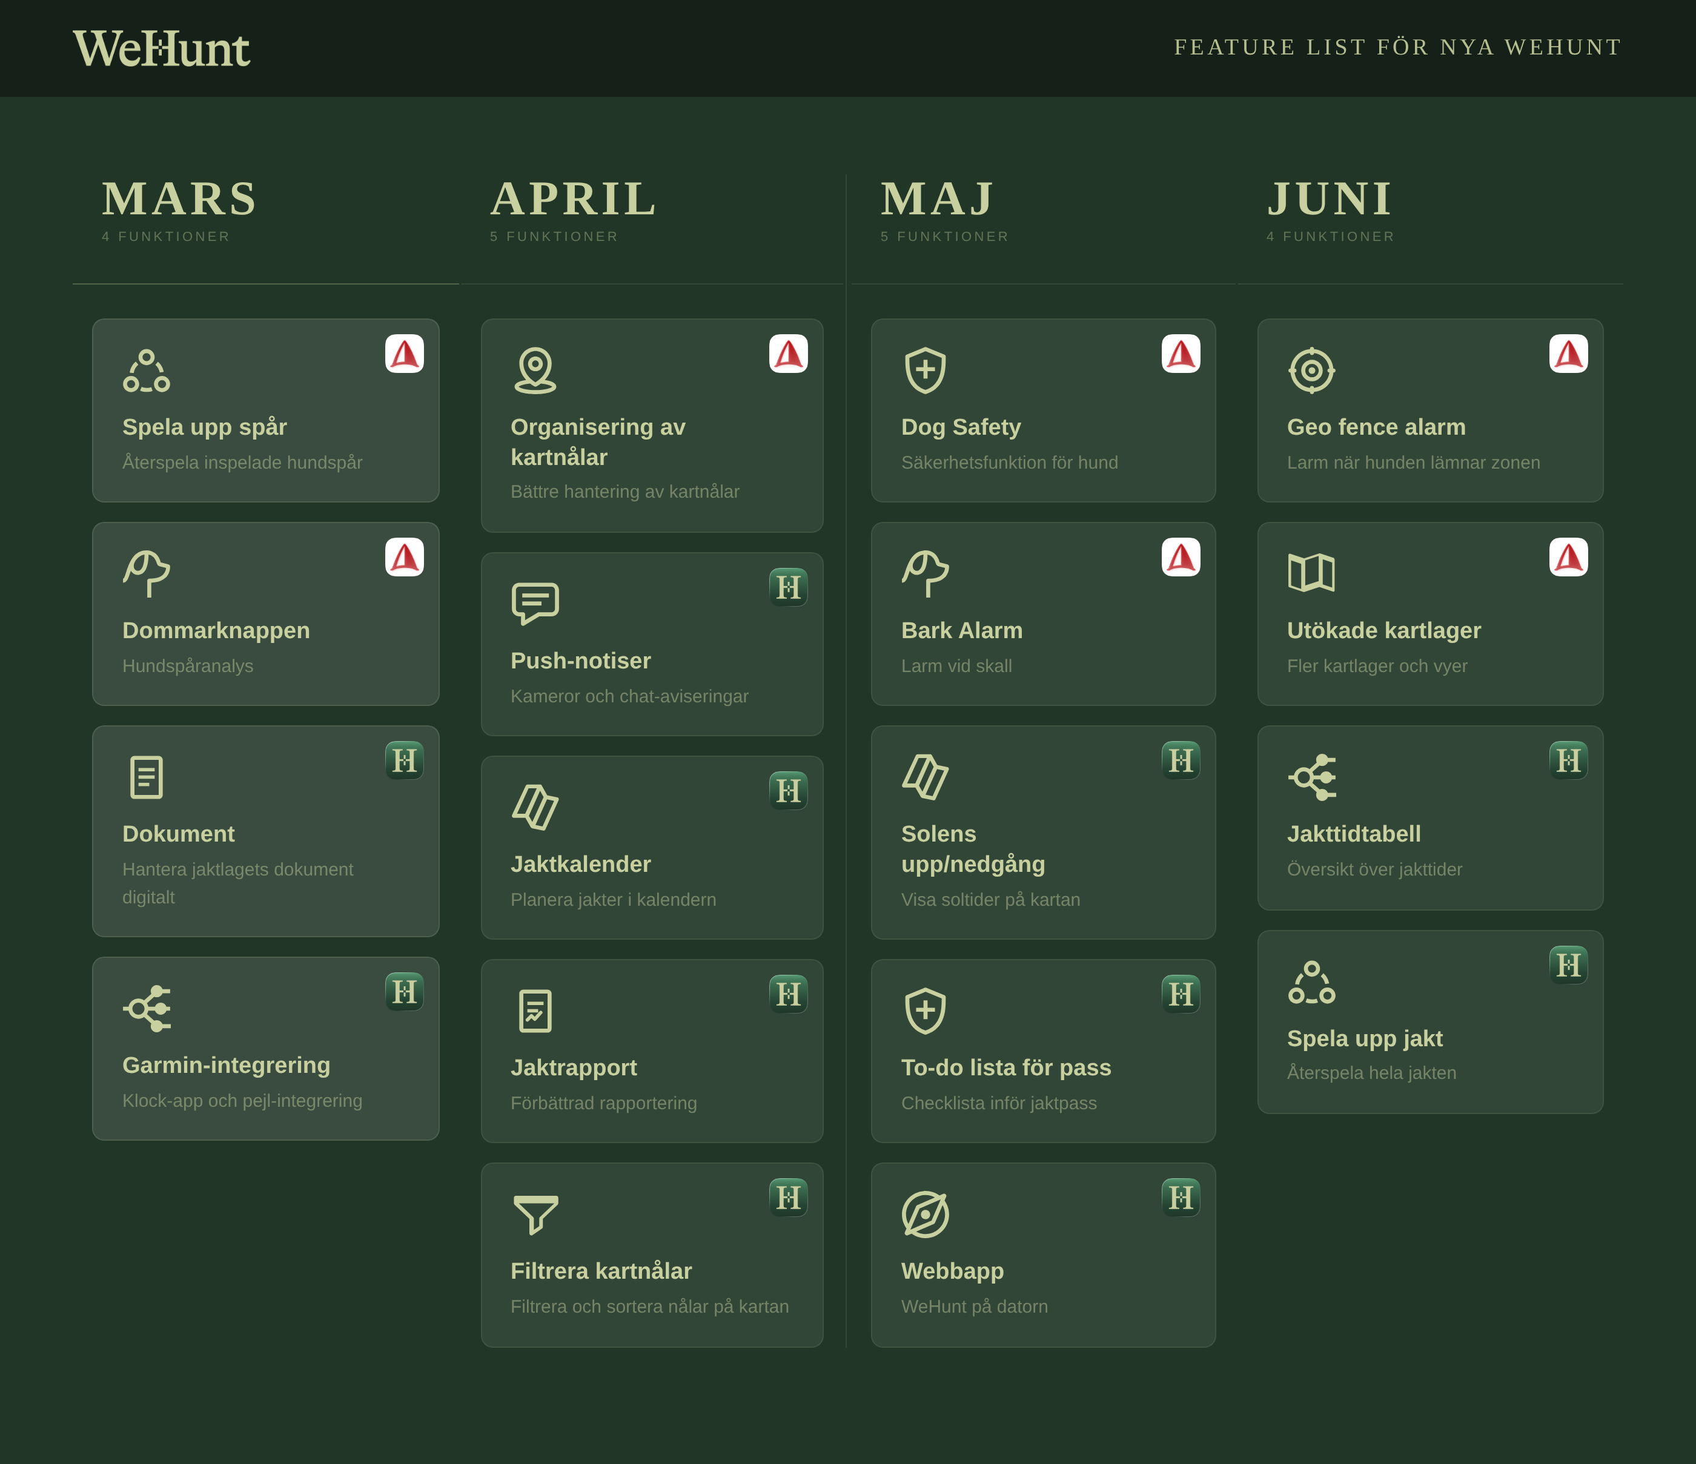Select the JUNI month heading

1330,199
